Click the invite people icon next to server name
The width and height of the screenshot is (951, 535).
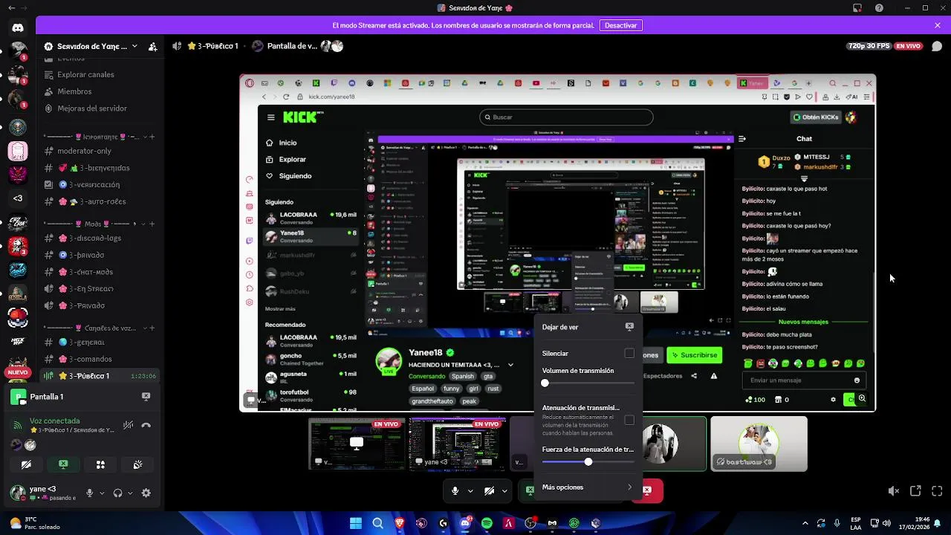152,46
